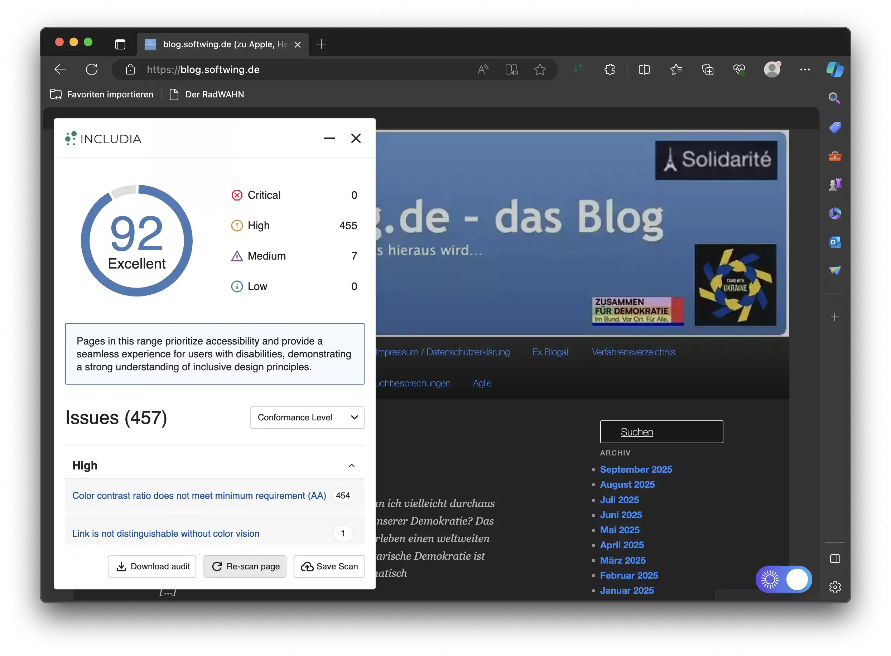Toggle the light/dark mode switch
The width and height of the screenshot is (891, 656).
tap(784, 579)
